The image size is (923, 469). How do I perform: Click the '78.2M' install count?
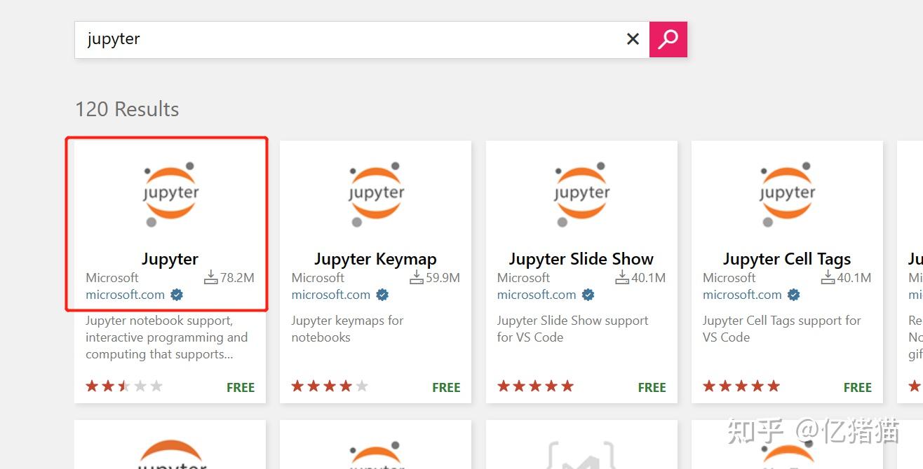(x=237, y=278)
